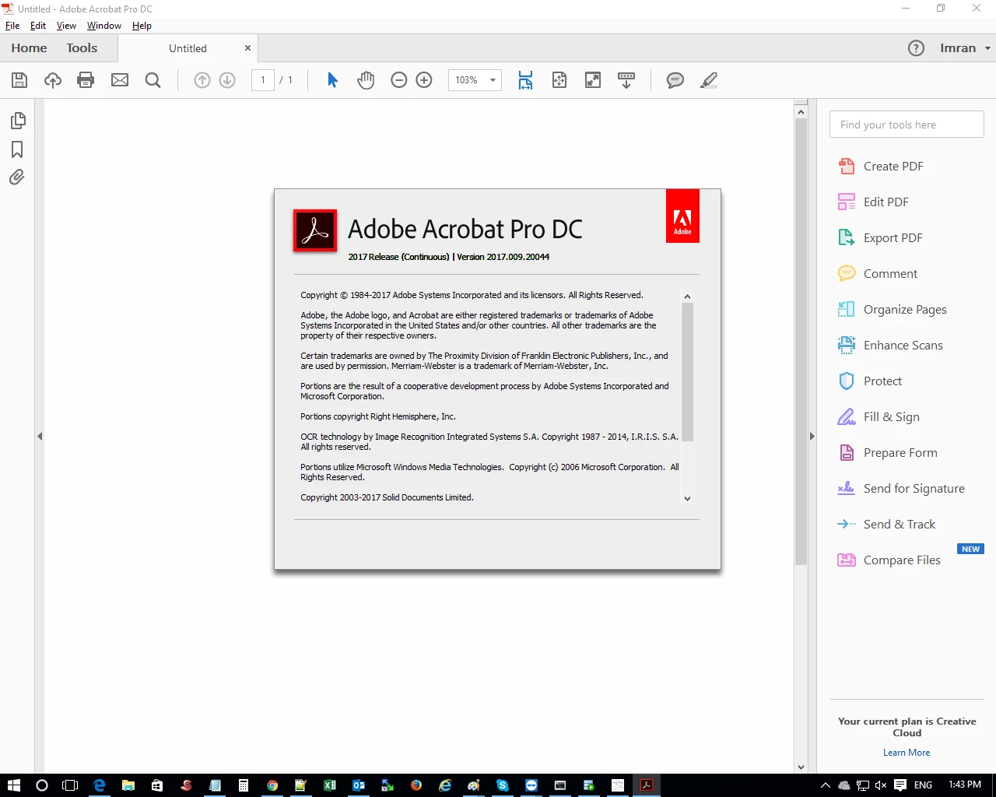Open the Windows Start menu
Image resolution: width=996 pixels, height=797 pixels.
[13, 785]
